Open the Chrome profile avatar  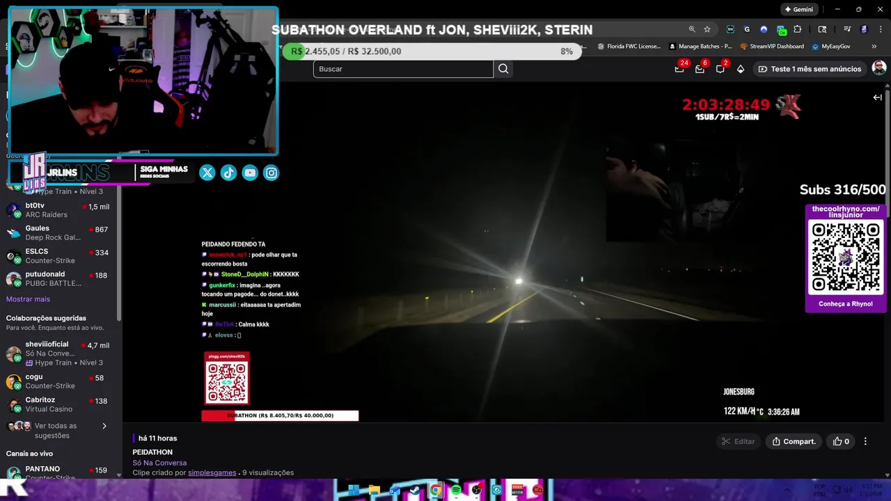tap(864, 29)
